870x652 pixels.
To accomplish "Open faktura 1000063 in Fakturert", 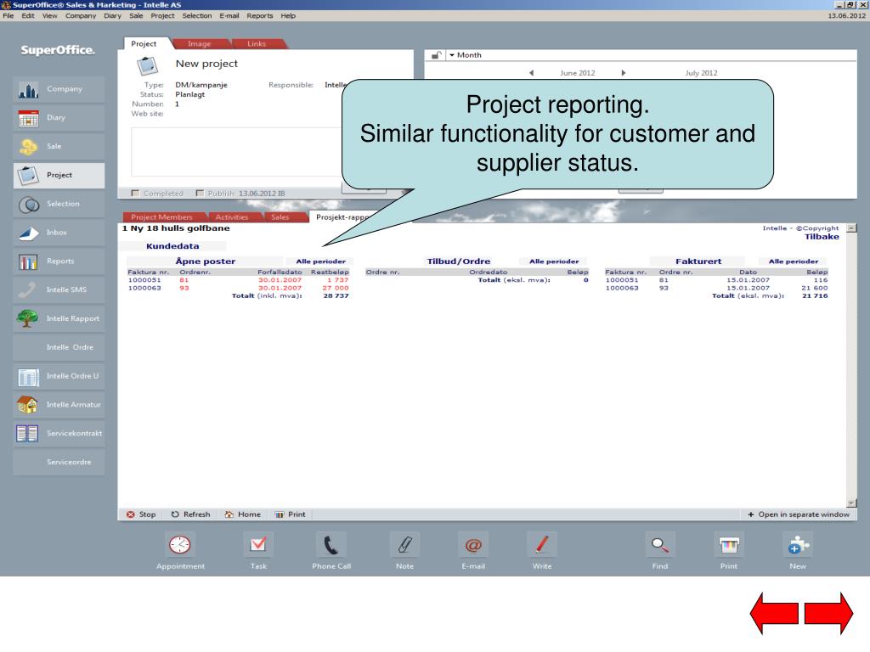I will (622, 288).
